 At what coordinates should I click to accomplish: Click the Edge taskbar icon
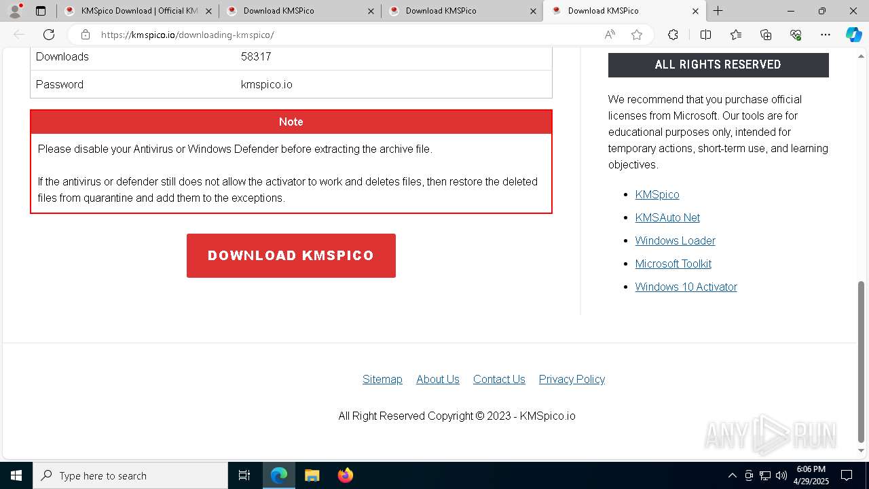pyautogui.click(x=279, y=475)
